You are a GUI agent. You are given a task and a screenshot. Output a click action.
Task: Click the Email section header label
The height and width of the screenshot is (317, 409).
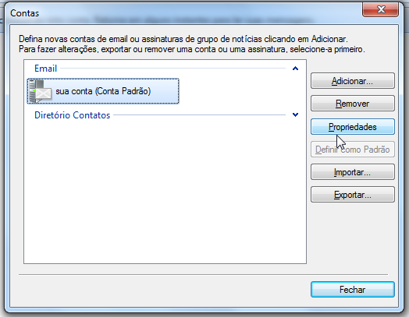45,69
